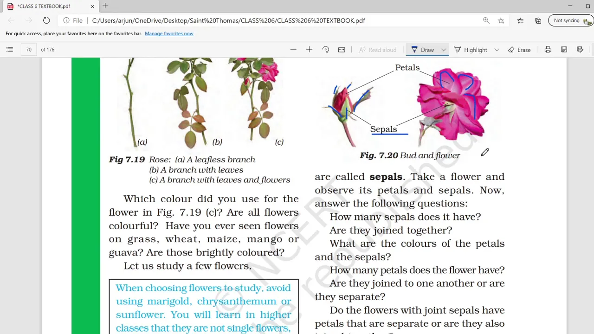Rotate the PDF page
Viewport: 594px width, 334px height.
326,50
